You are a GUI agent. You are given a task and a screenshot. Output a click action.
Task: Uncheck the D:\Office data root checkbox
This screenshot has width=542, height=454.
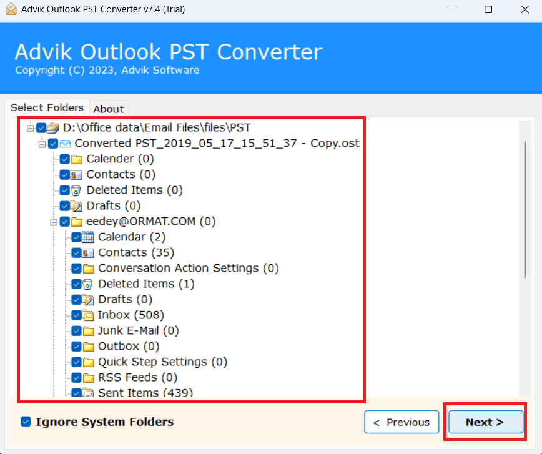point(41,128)
